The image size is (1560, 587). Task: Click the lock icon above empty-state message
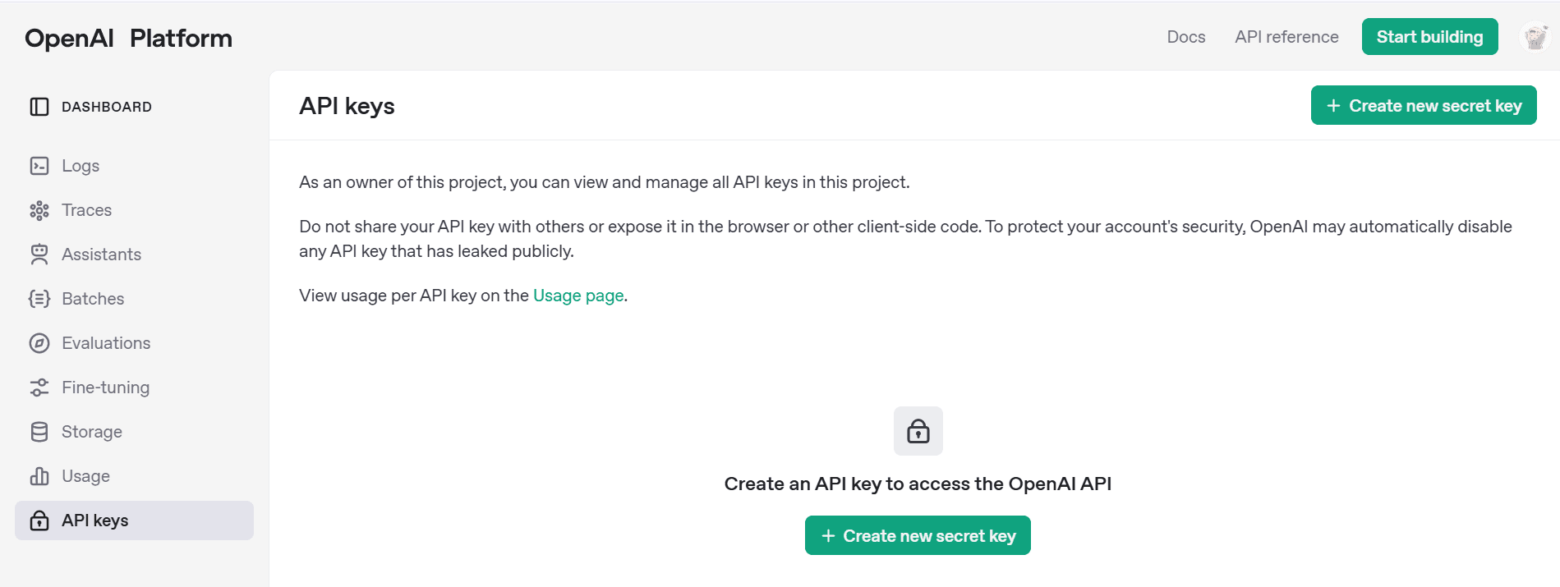(x=918, y=431)
